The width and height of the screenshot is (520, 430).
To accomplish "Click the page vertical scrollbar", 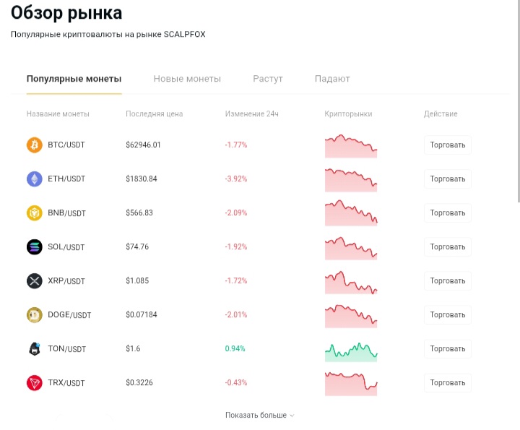I will click(x=519, y=100).
